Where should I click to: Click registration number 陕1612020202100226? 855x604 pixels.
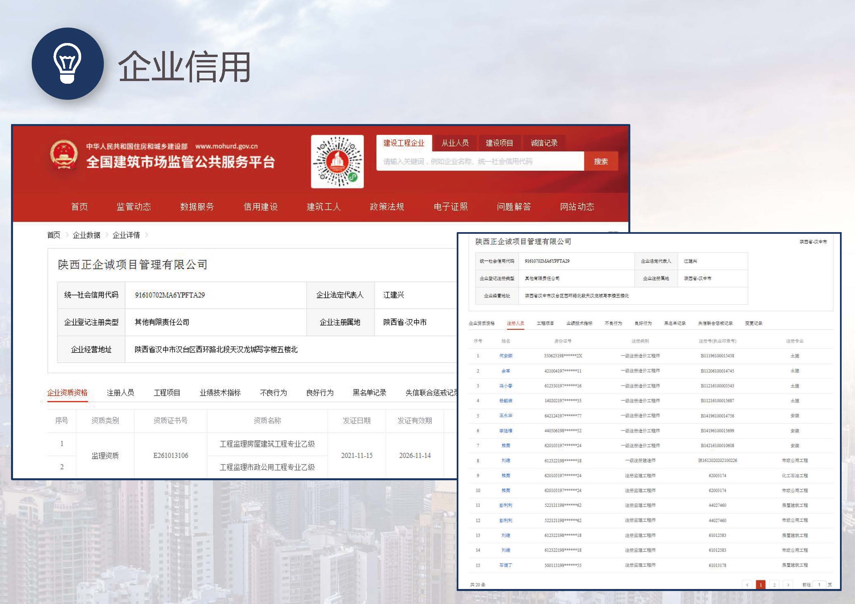point(717,461)
